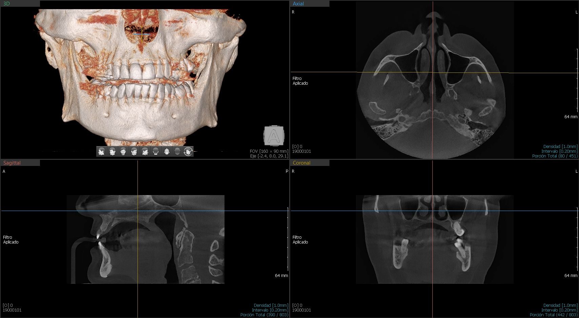Select the frontal face view preset icon
Screen dimensions: 579x318
coord(123,151)
